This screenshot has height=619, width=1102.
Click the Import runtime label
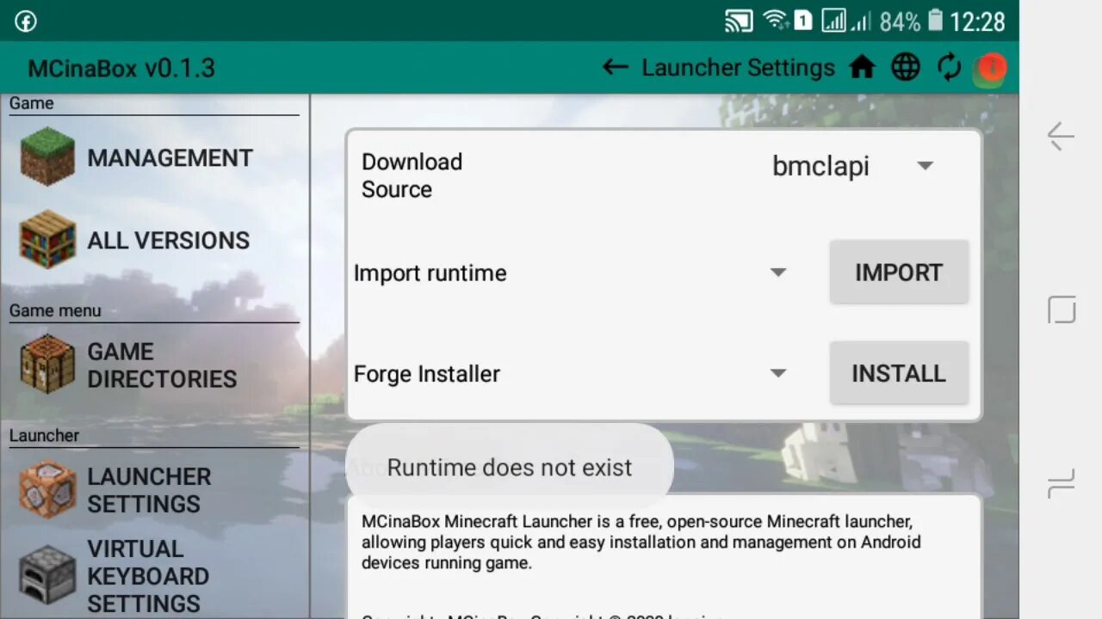(x=430, y=273)
